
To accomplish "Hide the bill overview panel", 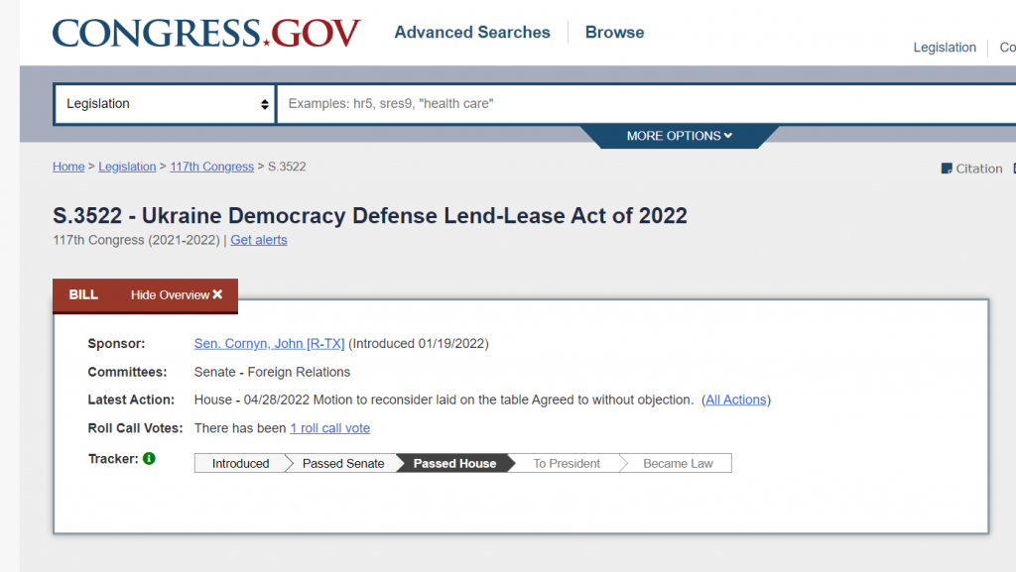I will (177, 295).
